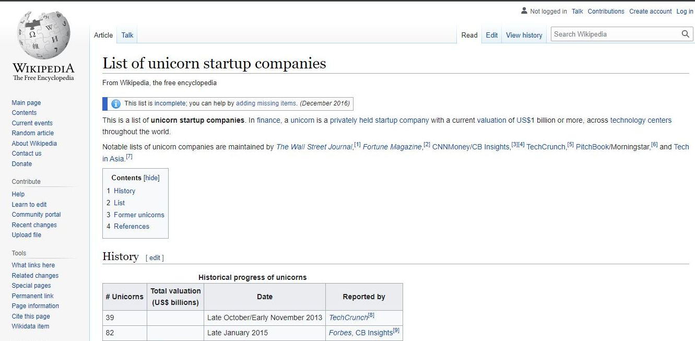Screen dimensions: 695x341
Task: Click footnote [8] in the table
Action: tap(371, 315)
